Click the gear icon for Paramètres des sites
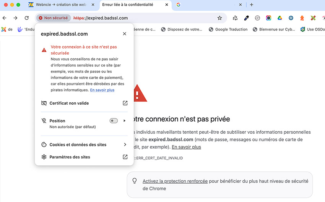 44,157
